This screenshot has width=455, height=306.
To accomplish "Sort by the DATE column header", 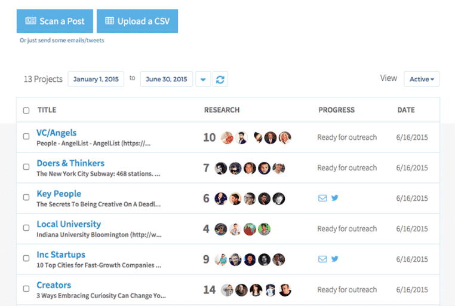I will [x=406, y=110].
